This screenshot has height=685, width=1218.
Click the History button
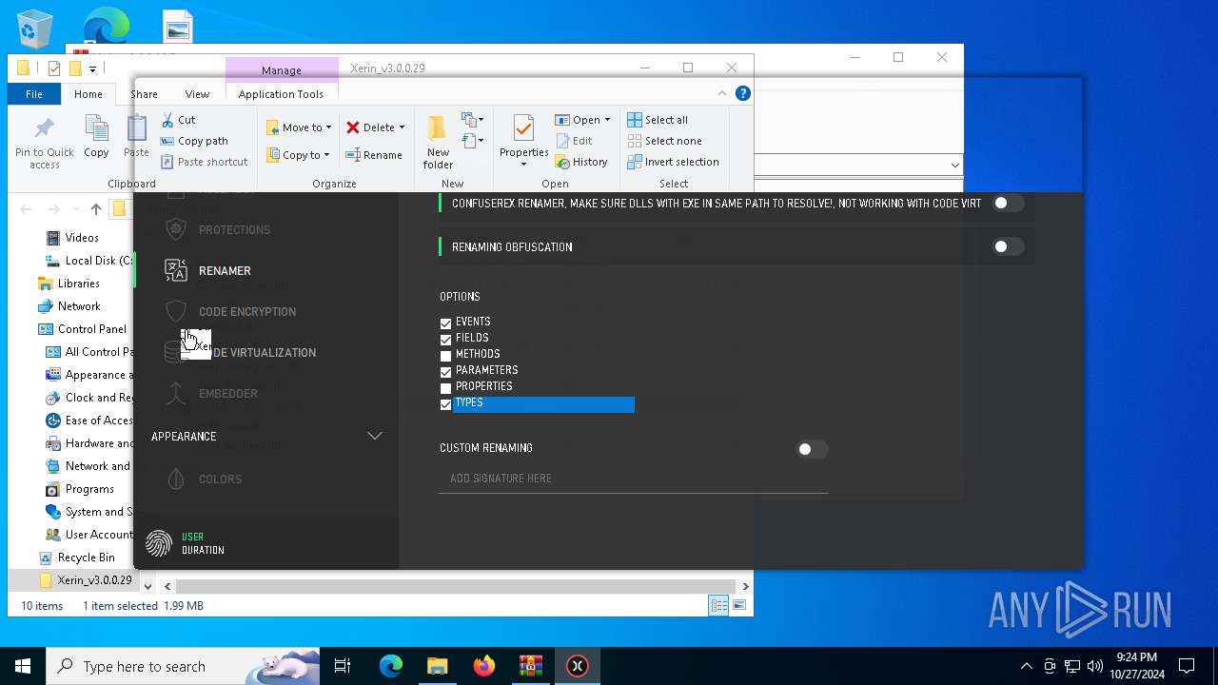[581, 162]
